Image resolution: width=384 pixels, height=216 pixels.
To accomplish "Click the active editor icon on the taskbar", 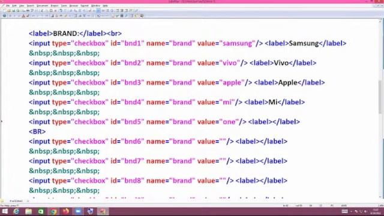I will (103, 211).
